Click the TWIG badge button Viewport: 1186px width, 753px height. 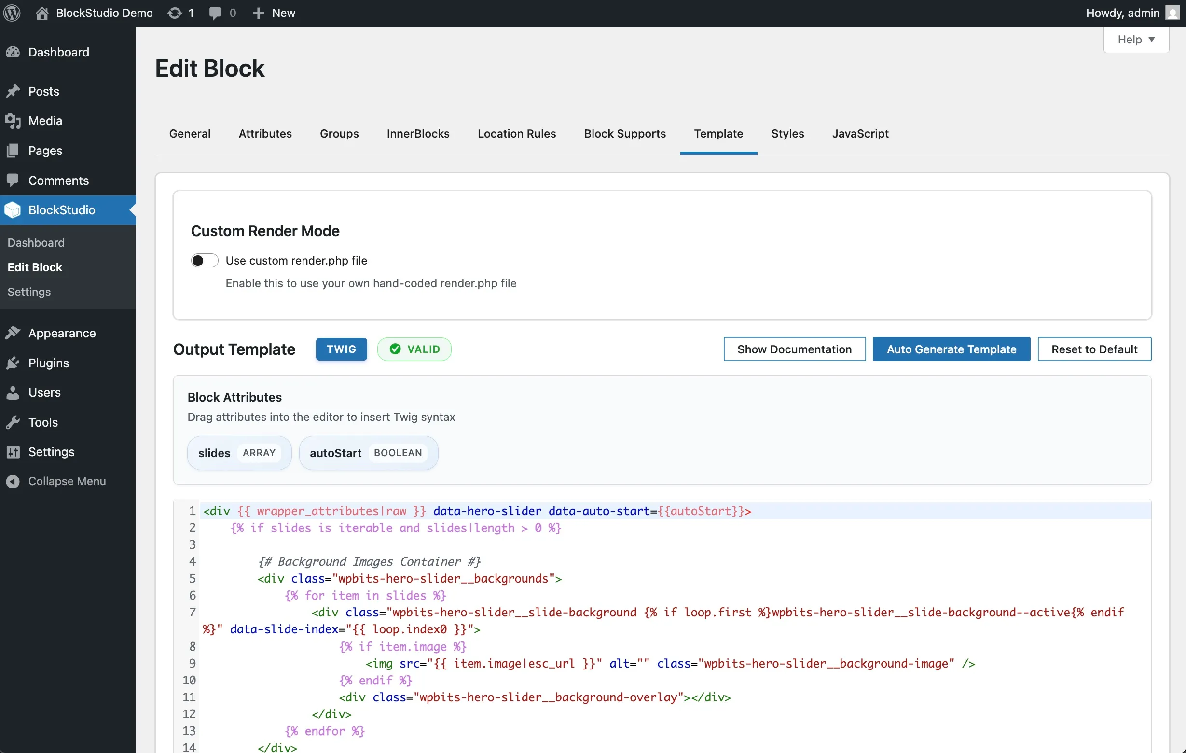pyautogui.click(x=341, y=349)
